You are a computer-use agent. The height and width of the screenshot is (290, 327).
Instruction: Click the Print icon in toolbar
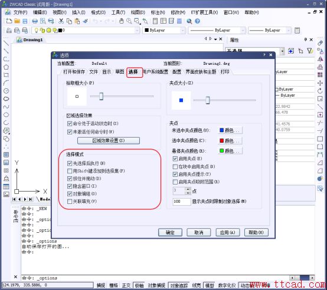35,21
